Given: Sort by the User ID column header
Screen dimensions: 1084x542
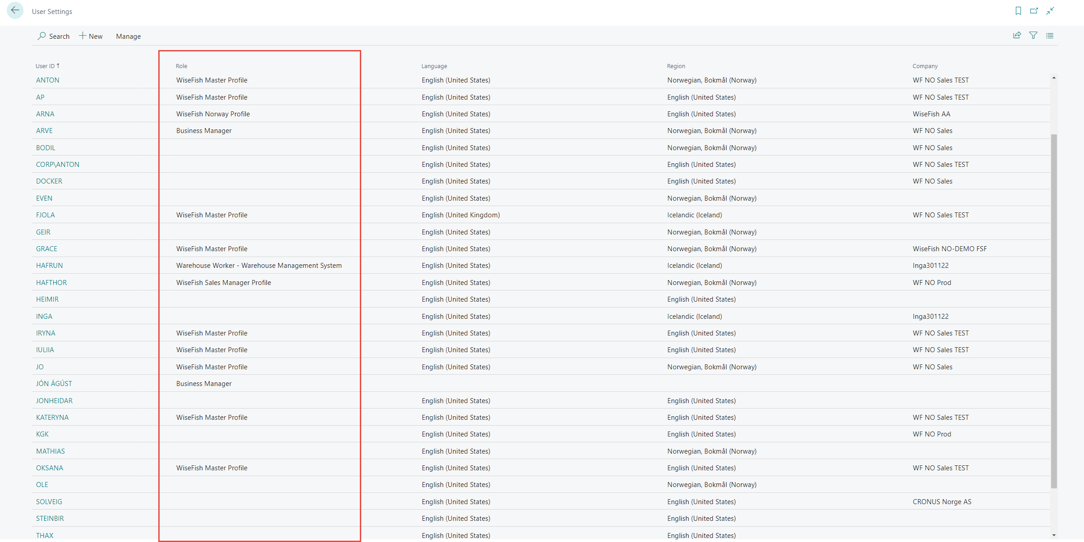Looking at the screenshot, I should click(45, 66).
